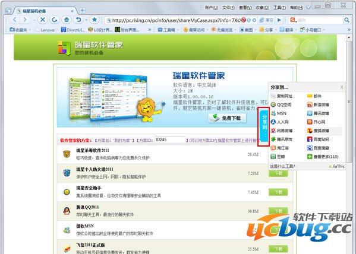The height and width of the screenshot is (254, 356).
Task: Open the 分享 toolbar dropdown
Action: pos(267,30)
